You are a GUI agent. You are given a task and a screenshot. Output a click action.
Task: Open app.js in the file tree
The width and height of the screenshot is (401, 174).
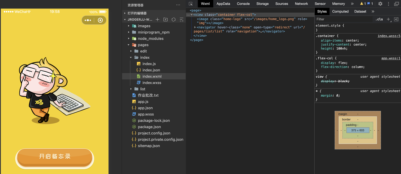[x=154, y=102]
